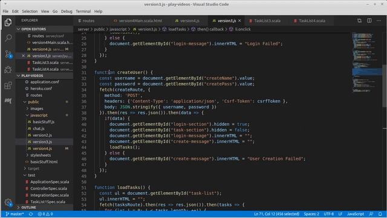This screenshot has height=218, width=387.
Task: Open the File menu
Action: pos(5,12)
